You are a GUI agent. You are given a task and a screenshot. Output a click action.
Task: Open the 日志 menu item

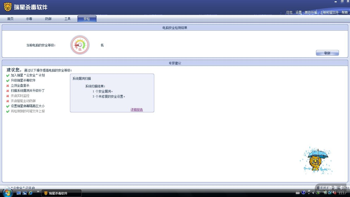point(289,12)
